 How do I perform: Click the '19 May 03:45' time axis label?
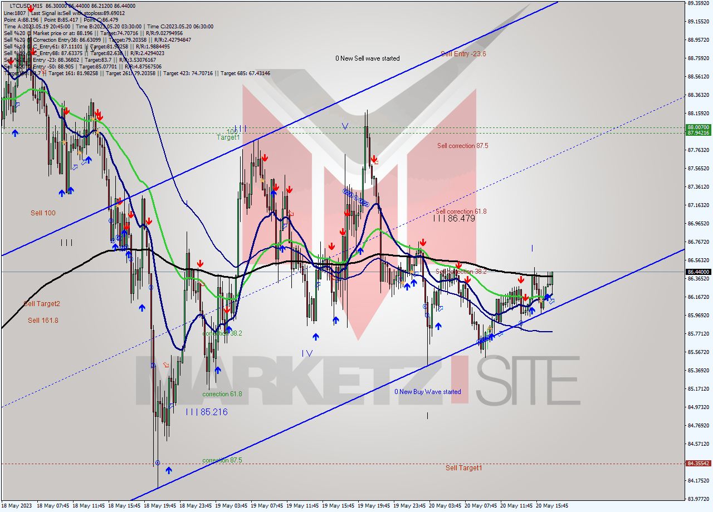pyautogui.click(x=231, y=506)
